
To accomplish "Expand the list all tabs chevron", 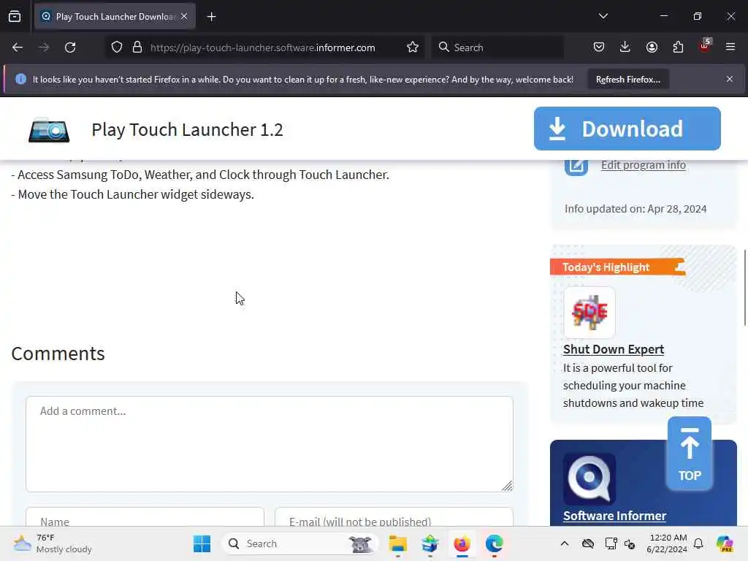I will coord(603,16).
